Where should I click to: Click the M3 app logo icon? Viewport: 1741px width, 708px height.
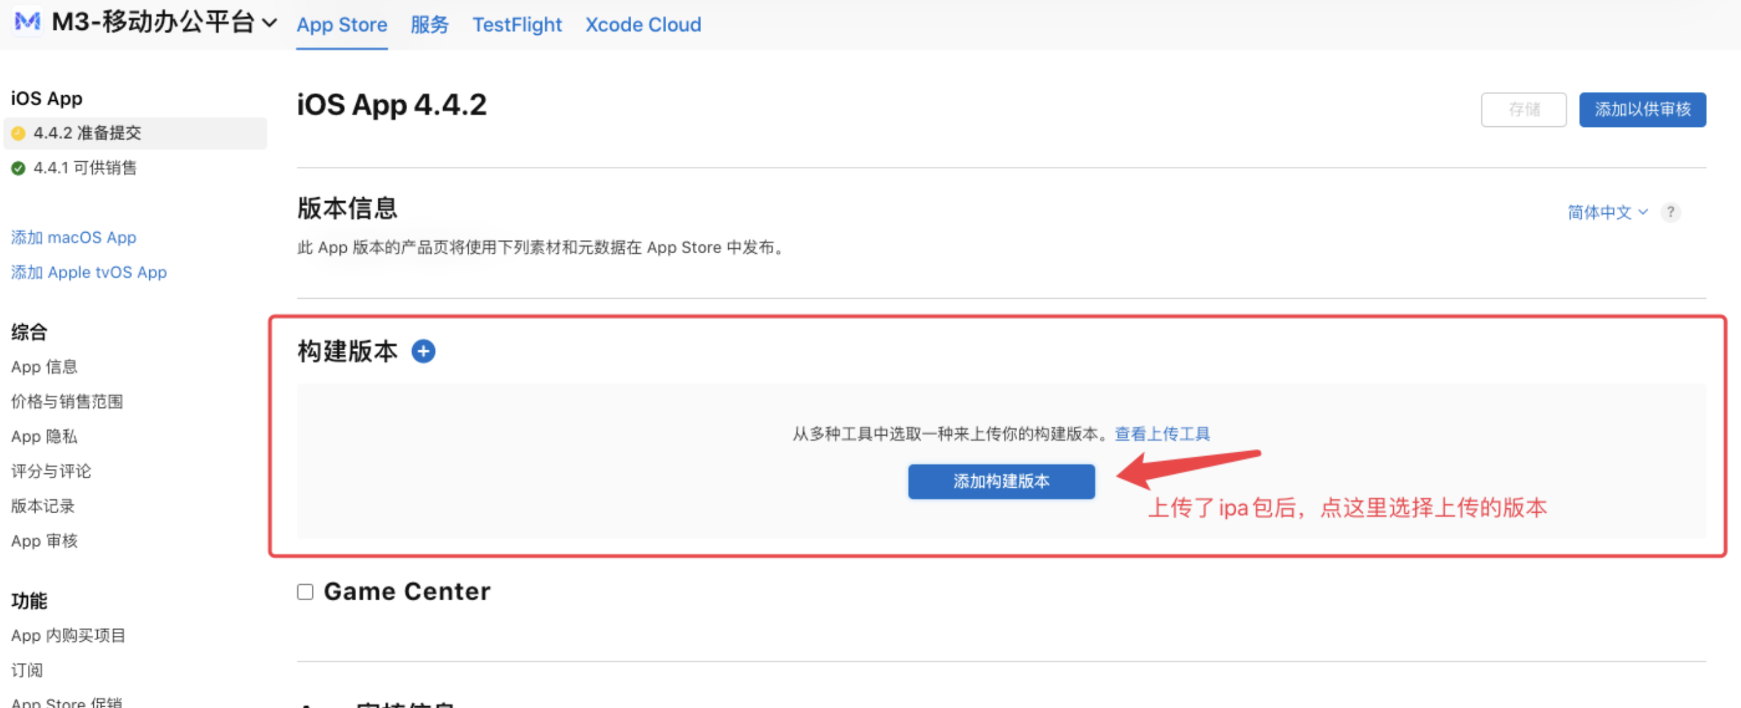point(27,22)
